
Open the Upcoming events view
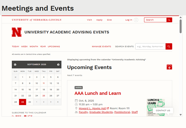pos(54,47)
